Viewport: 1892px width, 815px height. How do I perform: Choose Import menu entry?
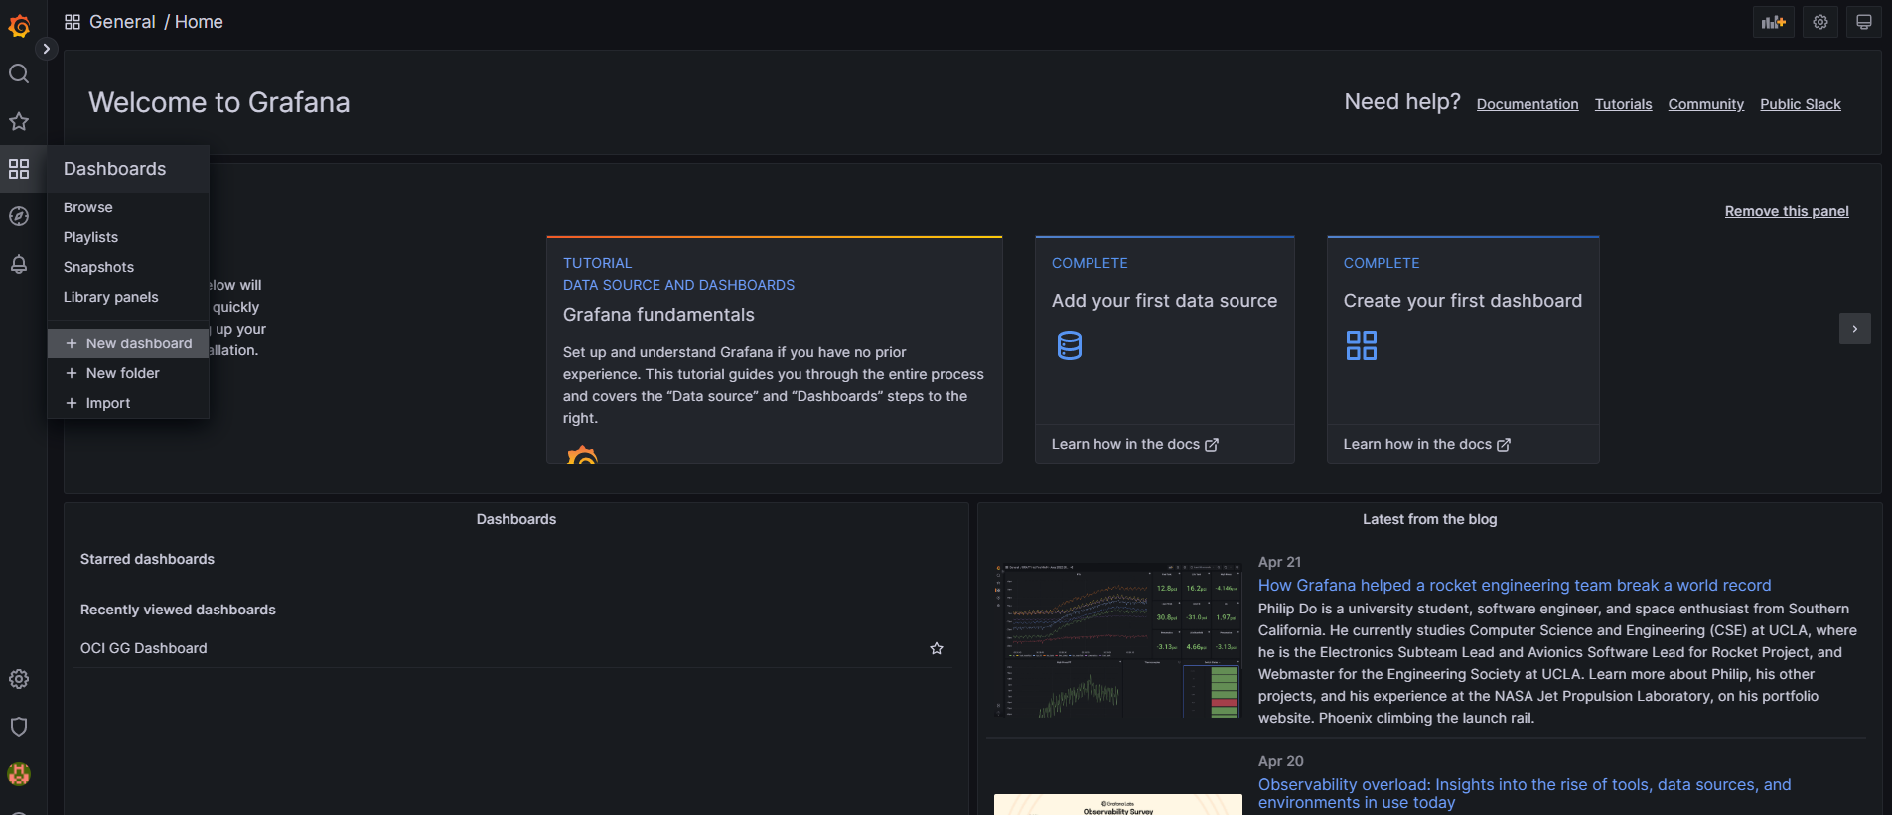[128, 403]
